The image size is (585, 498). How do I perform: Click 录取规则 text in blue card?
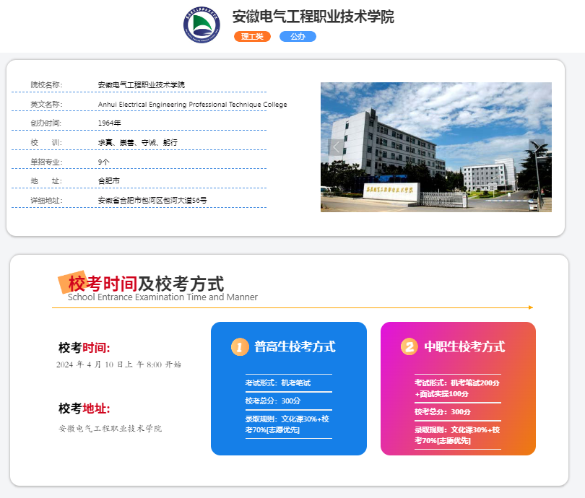click(287, 424)
